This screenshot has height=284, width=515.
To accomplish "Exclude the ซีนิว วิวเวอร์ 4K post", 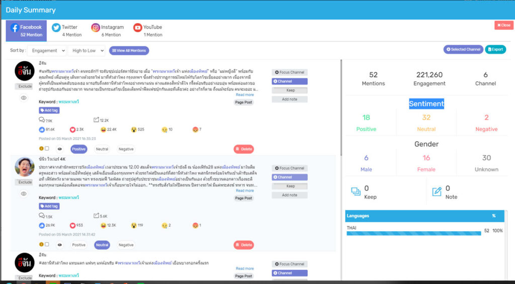I will [24, 182].
